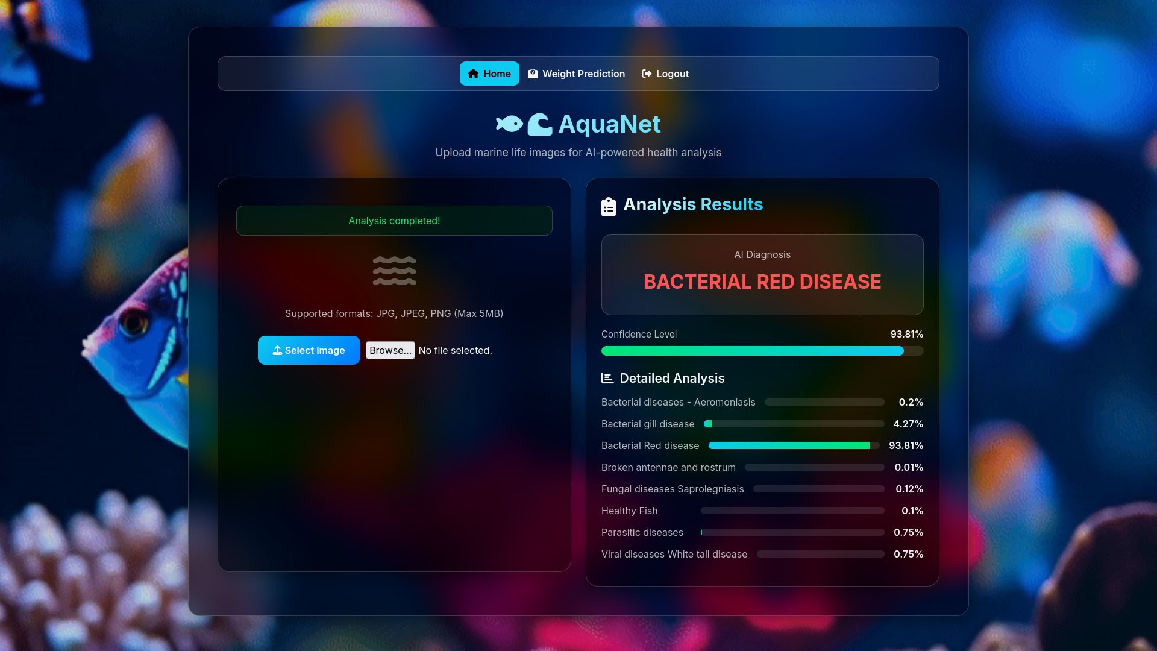Click the No file selected text
The width and height of the screenshot is (1157, 651).
(x=455, y=350)
